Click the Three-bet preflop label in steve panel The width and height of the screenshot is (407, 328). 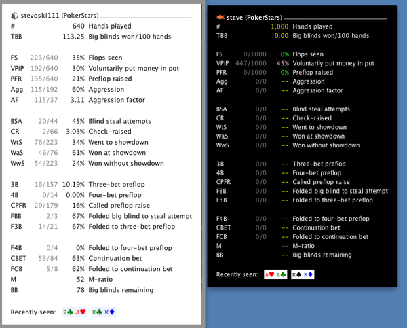[319, 164]
